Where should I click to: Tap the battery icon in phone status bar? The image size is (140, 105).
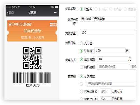57,7
